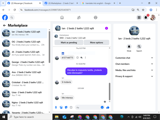Switch to the Marketplace 2 beds tab
The image size is (160, 120).
tap(61, 3)
